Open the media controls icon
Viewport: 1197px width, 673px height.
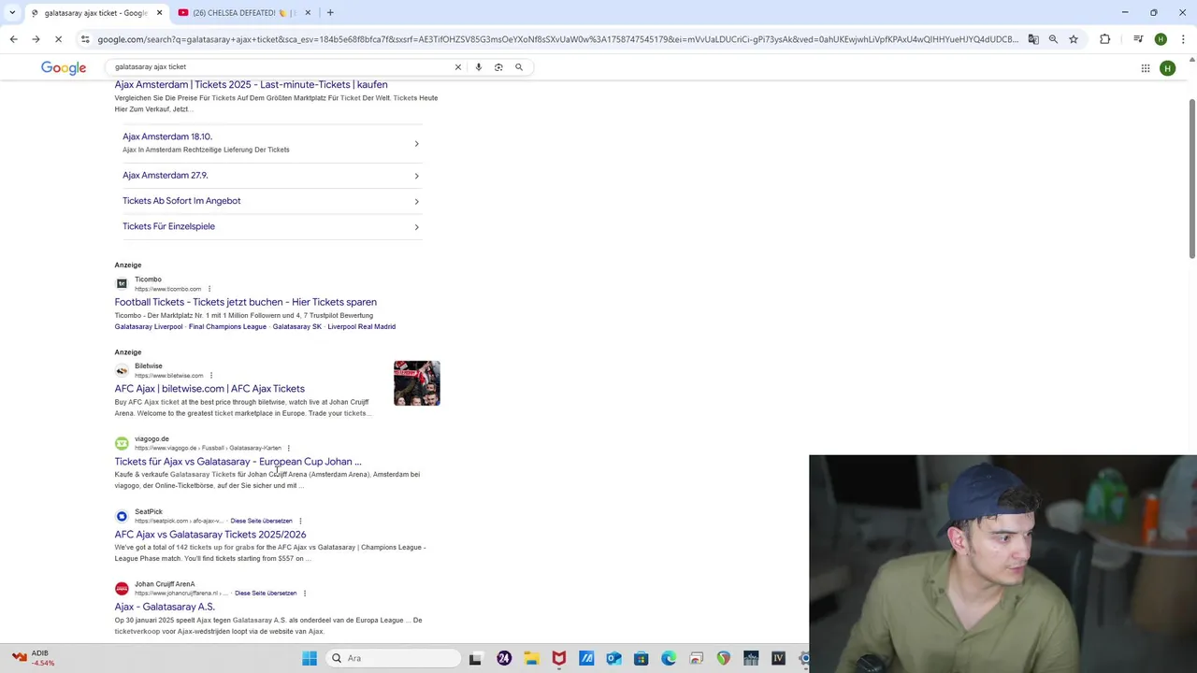1138,39
